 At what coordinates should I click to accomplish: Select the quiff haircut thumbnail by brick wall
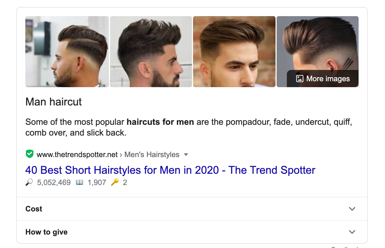[234, 51]
